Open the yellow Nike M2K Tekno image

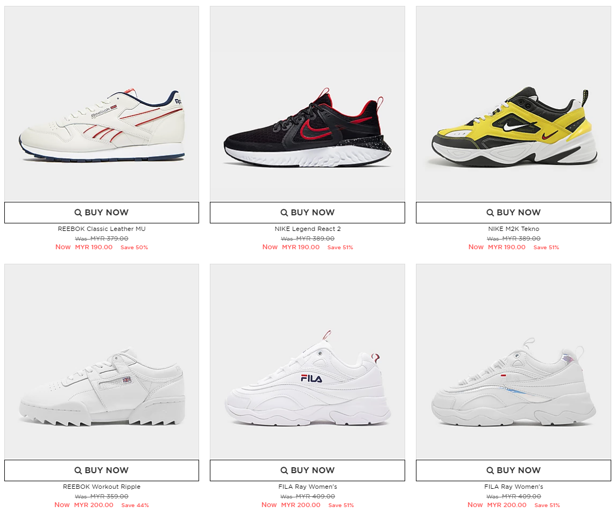[x=513, y=103]
